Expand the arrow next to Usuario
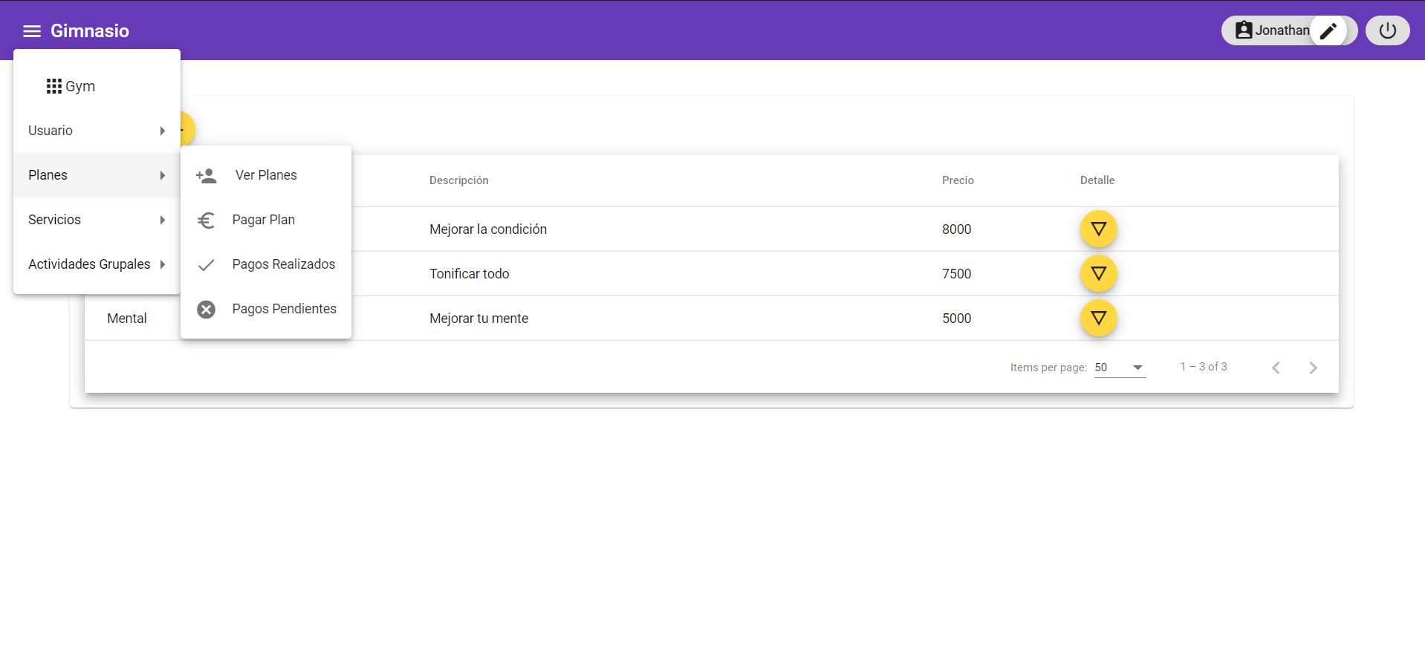The image size is (1425, 663). click(162, 131)
